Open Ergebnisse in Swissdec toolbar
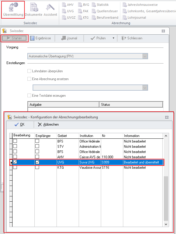This screenshot has height=234, width=176. pyautogui.click(x=41, y=38)
